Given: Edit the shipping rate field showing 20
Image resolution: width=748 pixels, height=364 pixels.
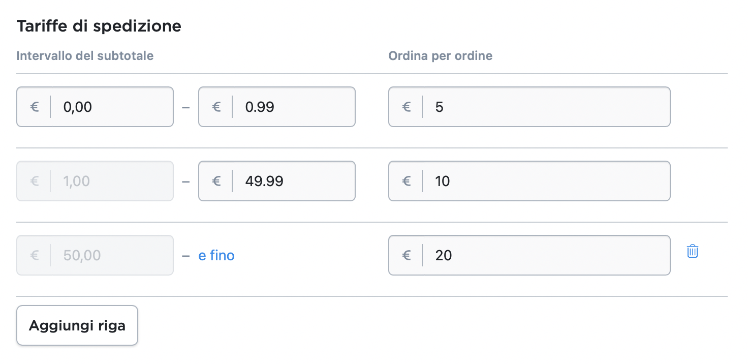Looking at the screenshot, I should pyautogui.click(x=544, y=255).
